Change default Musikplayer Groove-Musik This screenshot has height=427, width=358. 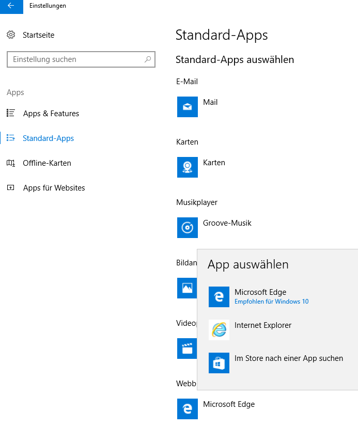point(227,223)
